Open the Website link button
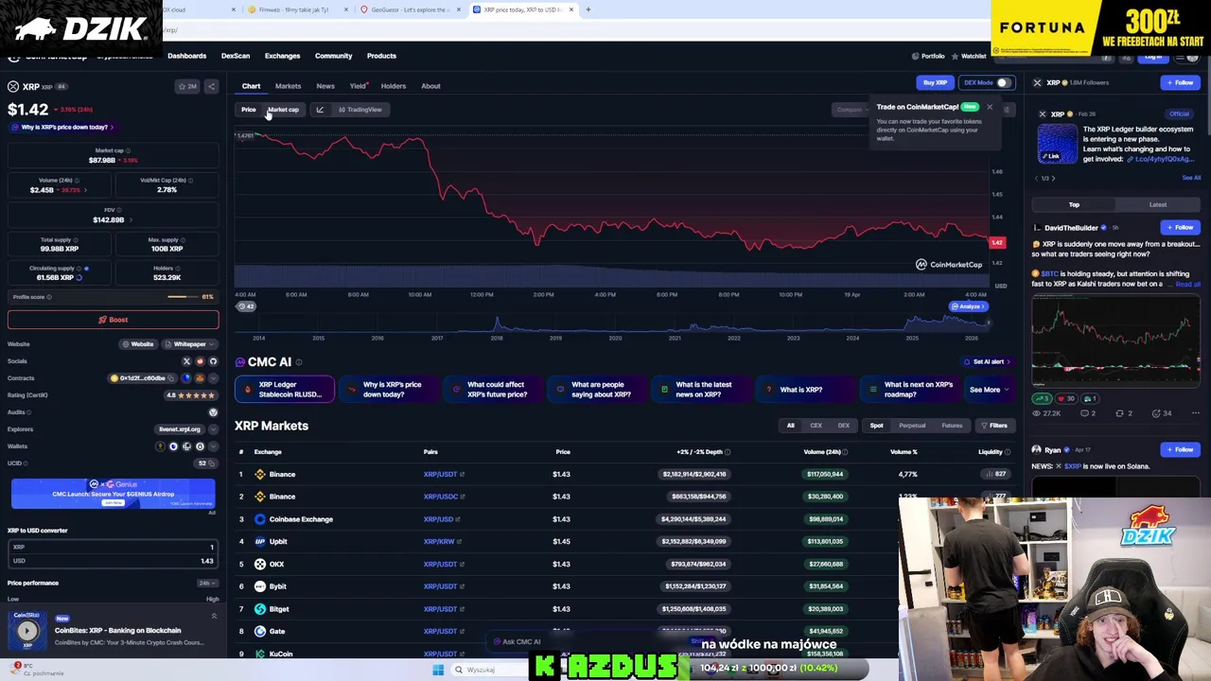 point(138,344)
